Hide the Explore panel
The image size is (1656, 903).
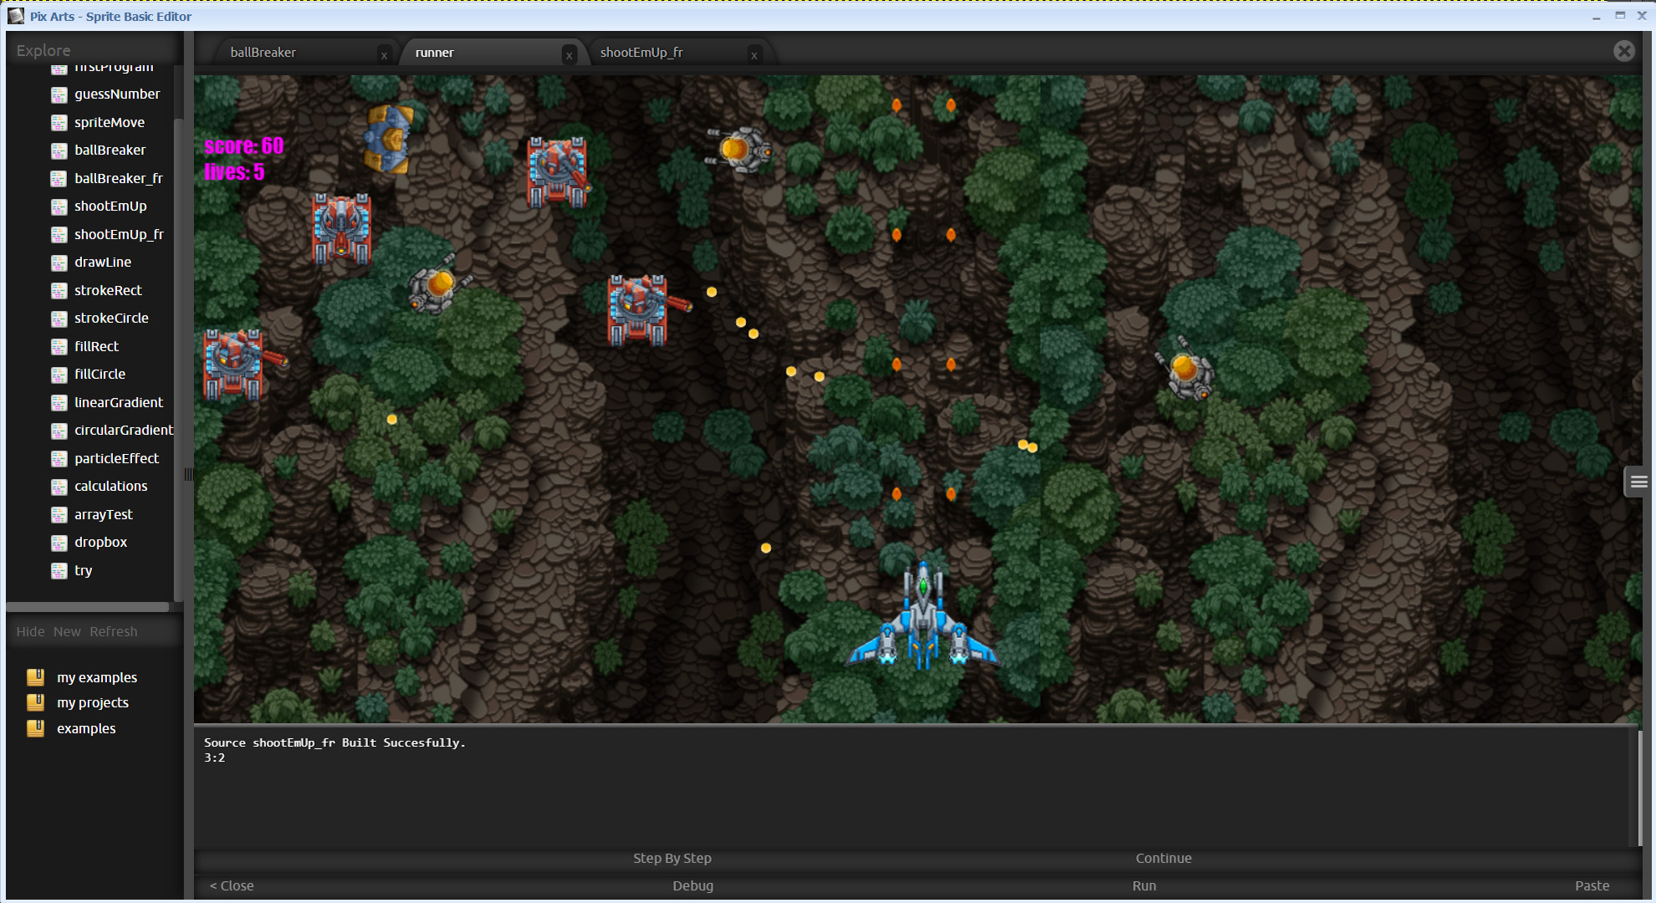point(30,631)
